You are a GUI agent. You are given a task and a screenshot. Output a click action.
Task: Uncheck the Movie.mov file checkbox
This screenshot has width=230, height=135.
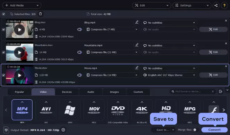(3, 75)
